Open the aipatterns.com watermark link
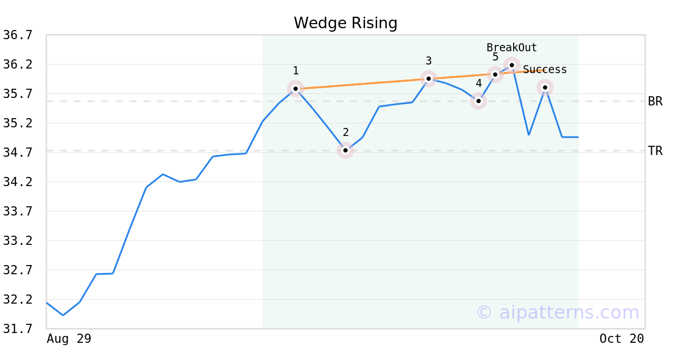This screenshot has height=363, width=691. click(557, 312)
